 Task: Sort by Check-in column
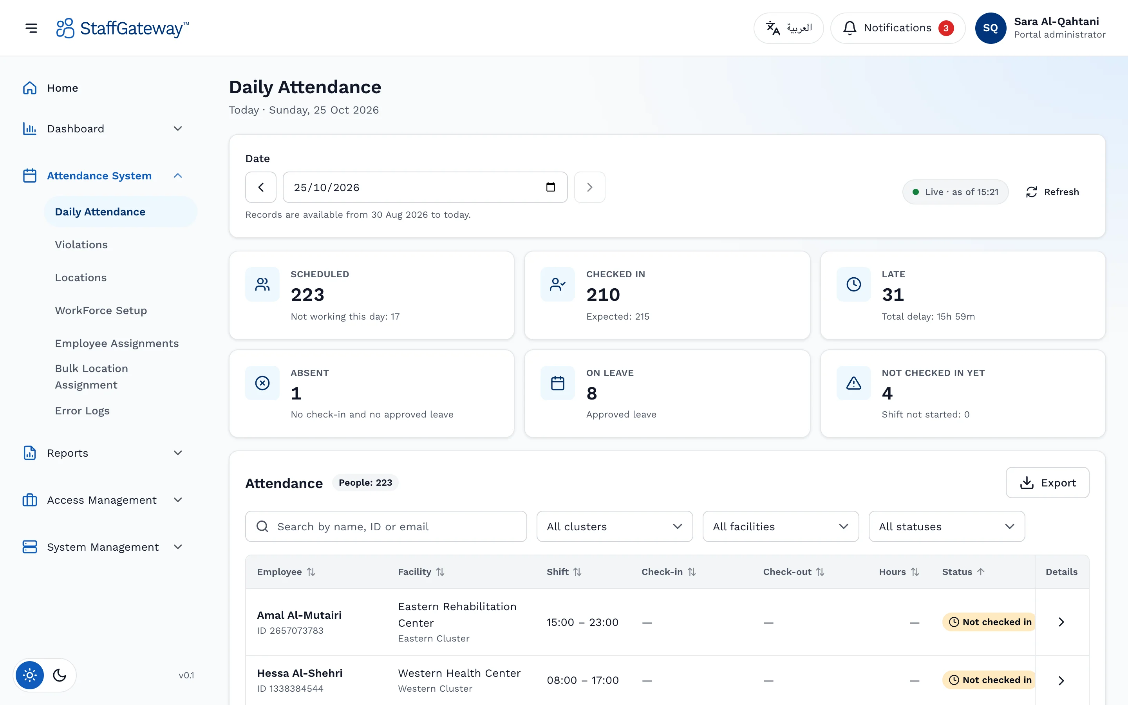point(669,572)
